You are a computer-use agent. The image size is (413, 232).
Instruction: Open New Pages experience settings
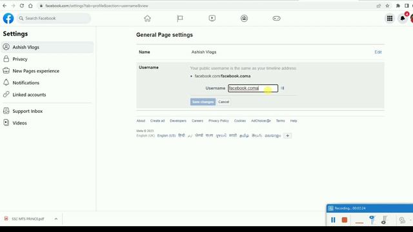click(x=47, y=71)
